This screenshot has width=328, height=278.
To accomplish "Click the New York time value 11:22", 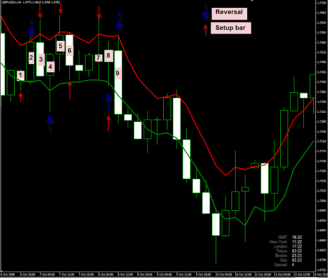I will [297, 242].
